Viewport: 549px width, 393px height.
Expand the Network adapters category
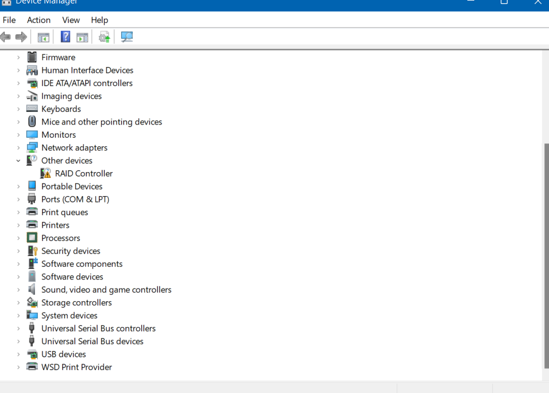click(x=18, y=147)
